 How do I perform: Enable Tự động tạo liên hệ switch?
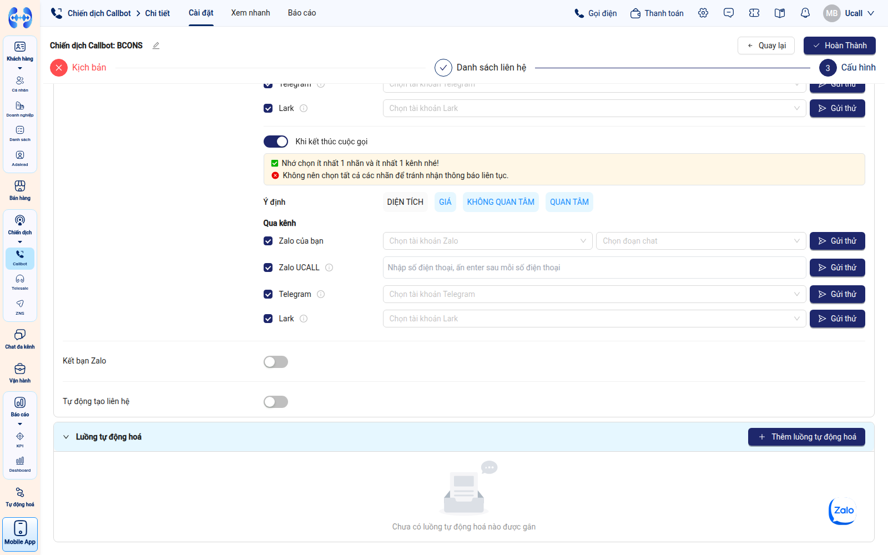[276, 402]
